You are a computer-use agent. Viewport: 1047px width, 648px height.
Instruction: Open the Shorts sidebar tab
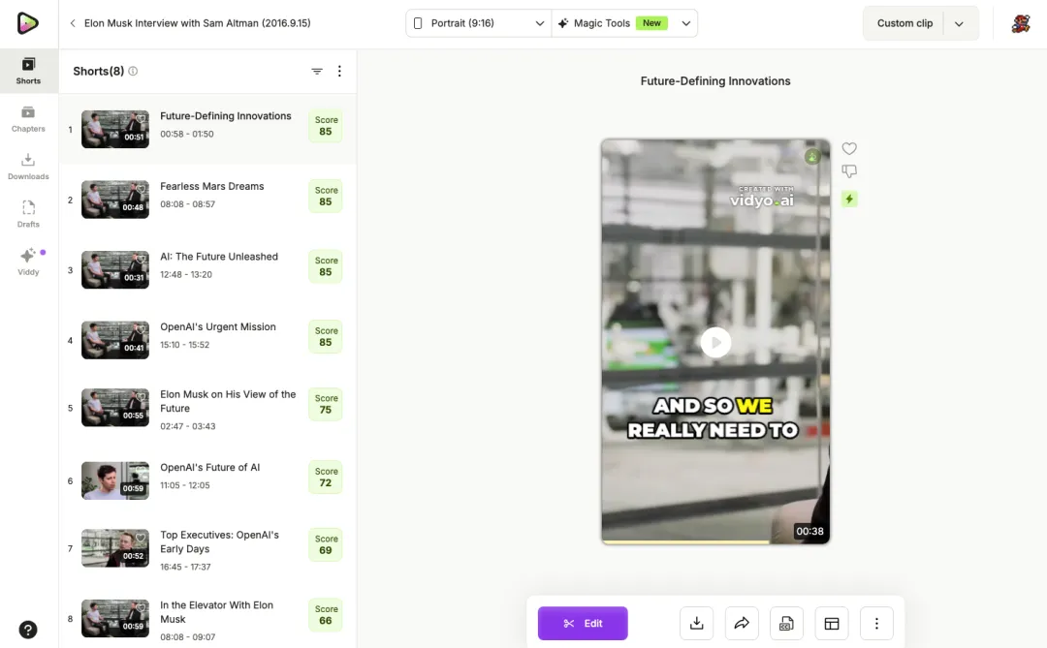coord(28,72)
